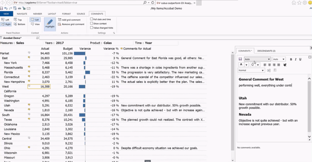Undo the last action
Viewport: 312px width, 162px height.
pyautogui.click(x=6, y=9)
